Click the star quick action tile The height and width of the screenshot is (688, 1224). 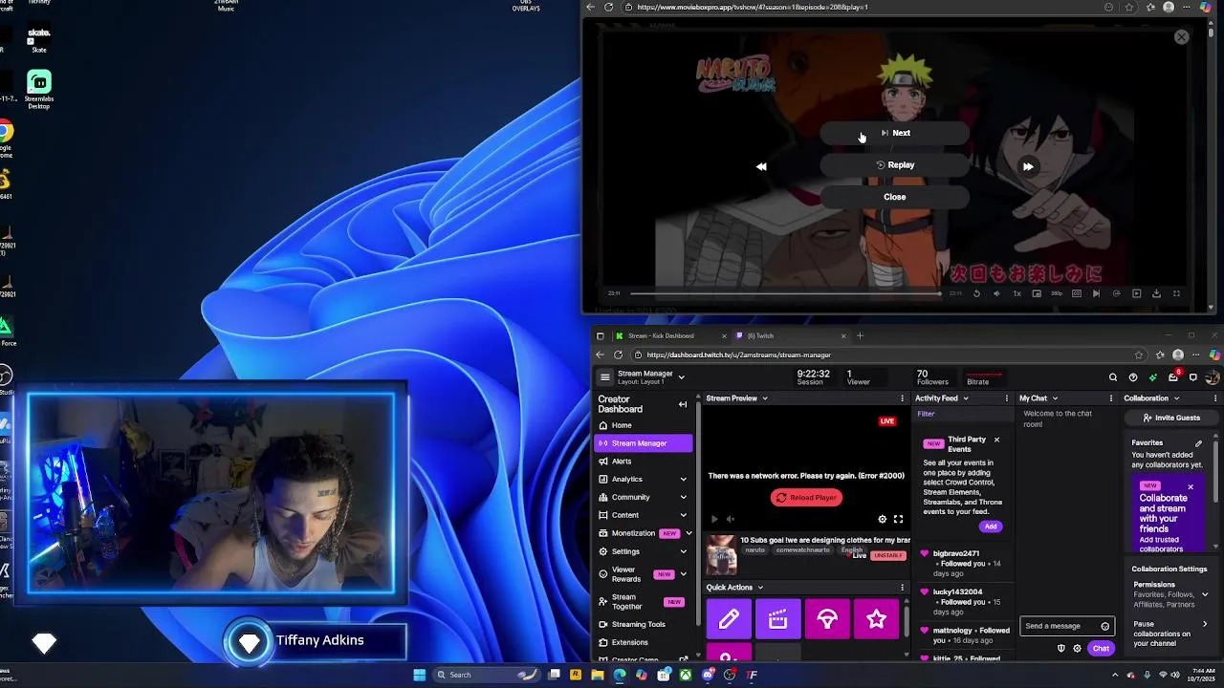876,620
